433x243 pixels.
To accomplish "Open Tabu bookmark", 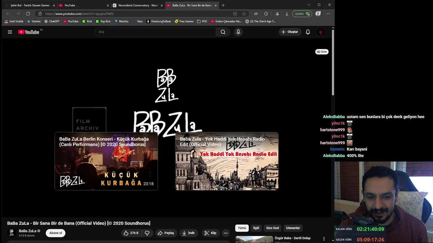I will click(x=137, y=21).
